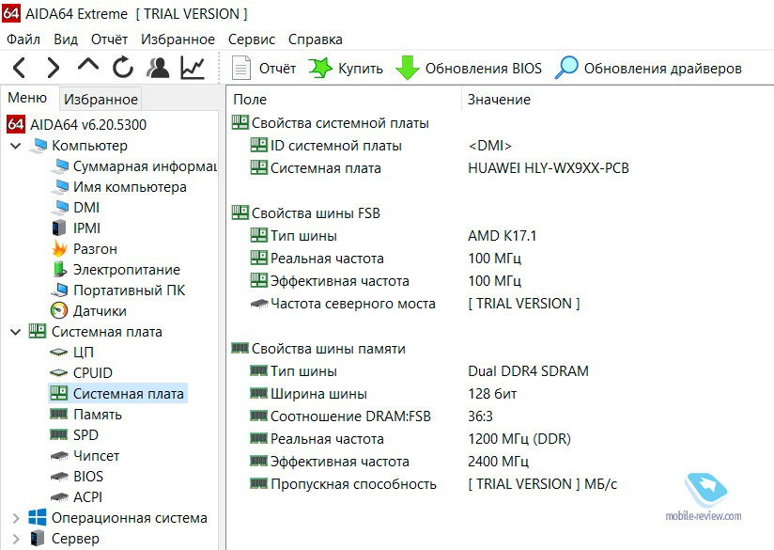774x550 pixels.
Task: Open the Избранное menu in menu bar
Action: (x=178, y=39)
